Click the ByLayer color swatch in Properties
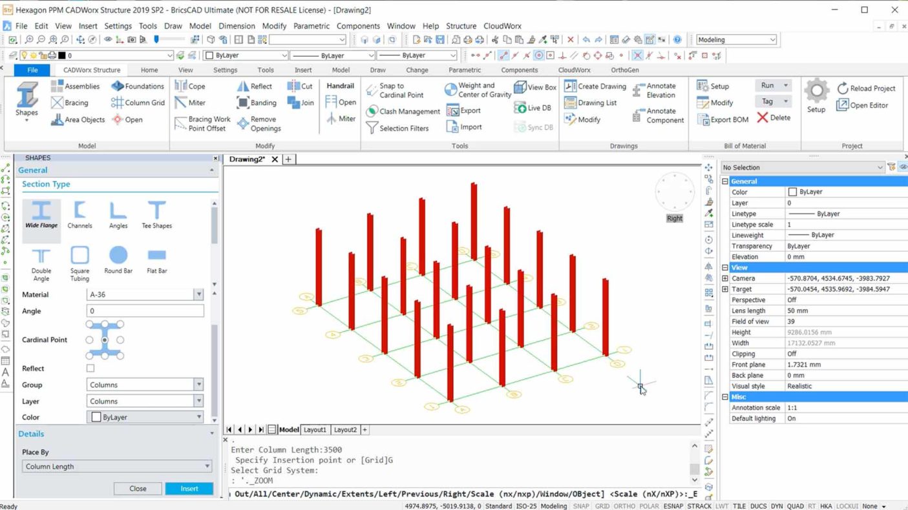 [x=792, y=192]
